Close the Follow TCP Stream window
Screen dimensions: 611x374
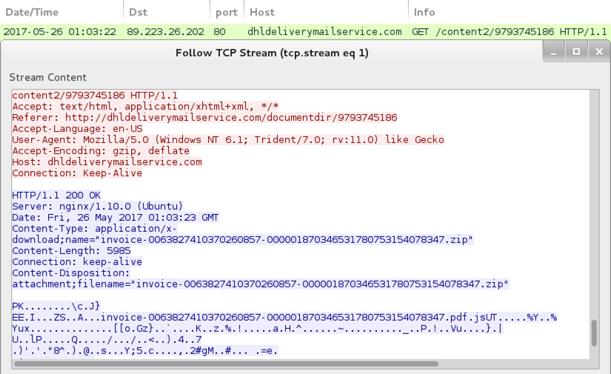[599, 52]
